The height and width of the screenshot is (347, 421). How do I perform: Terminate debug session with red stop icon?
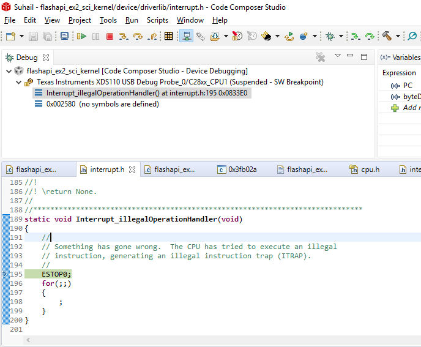tap(110, 36)
